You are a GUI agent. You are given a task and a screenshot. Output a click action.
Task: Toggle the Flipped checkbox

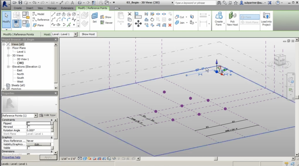(x=29, y=123)
